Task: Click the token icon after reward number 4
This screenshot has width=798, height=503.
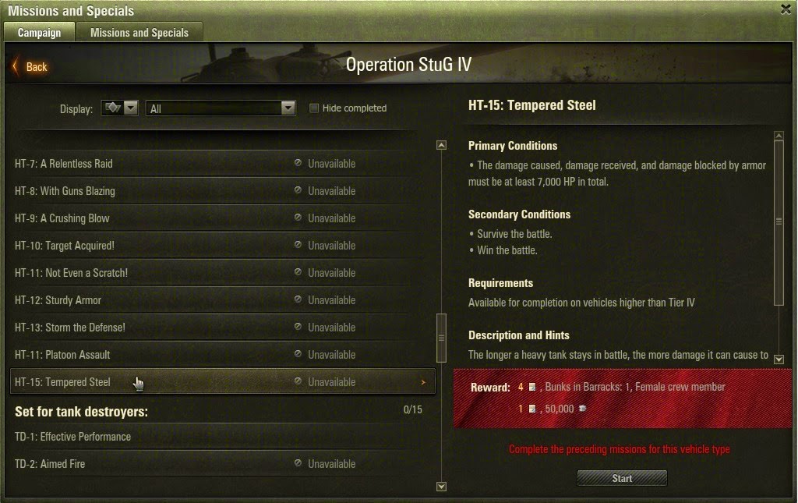Action: click(x=531, y=387)
